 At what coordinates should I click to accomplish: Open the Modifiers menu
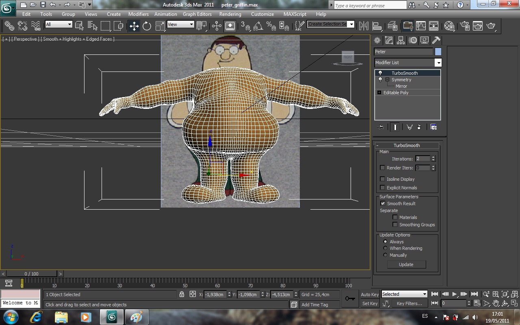pos(139,14)
